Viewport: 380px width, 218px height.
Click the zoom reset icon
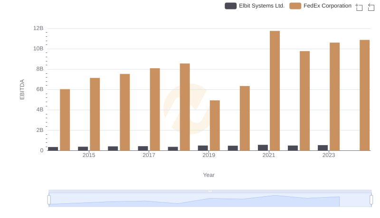point(371,7)
